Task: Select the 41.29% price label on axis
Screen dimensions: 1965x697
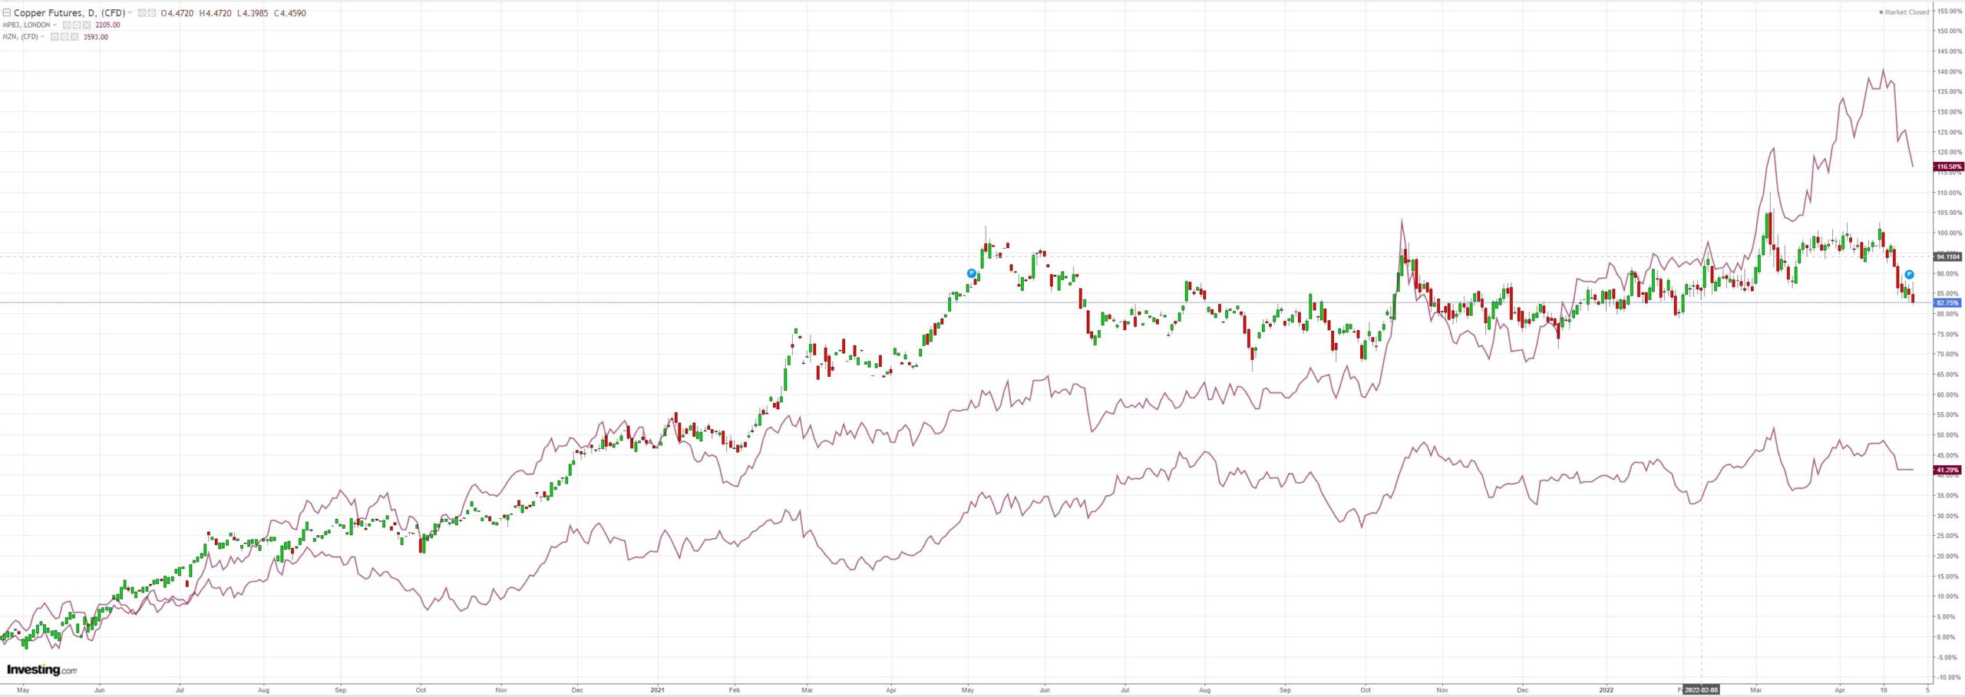Action: click(1949, 470)
